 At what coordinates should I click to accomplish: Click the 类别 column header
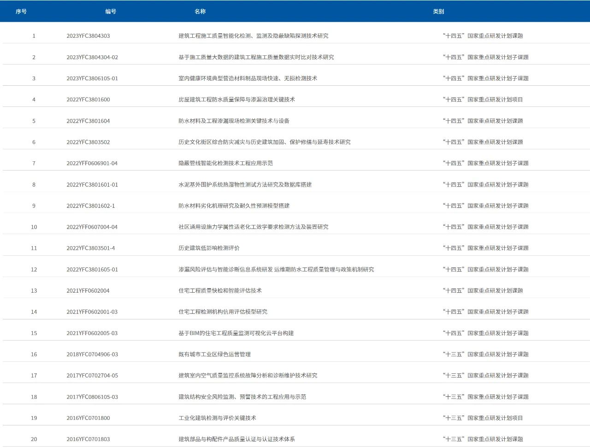pyautogui.click(x=438, y=12)
